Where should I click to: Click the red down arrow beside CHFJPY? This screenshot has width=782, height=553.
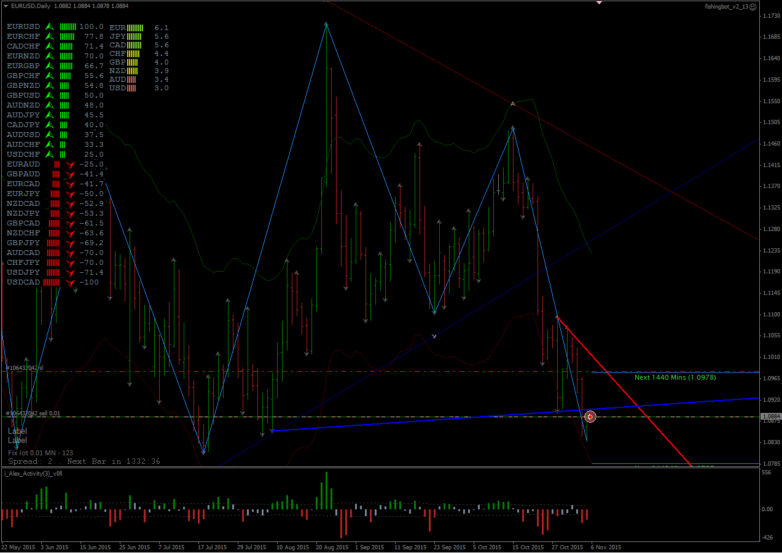tap(70, 264)
